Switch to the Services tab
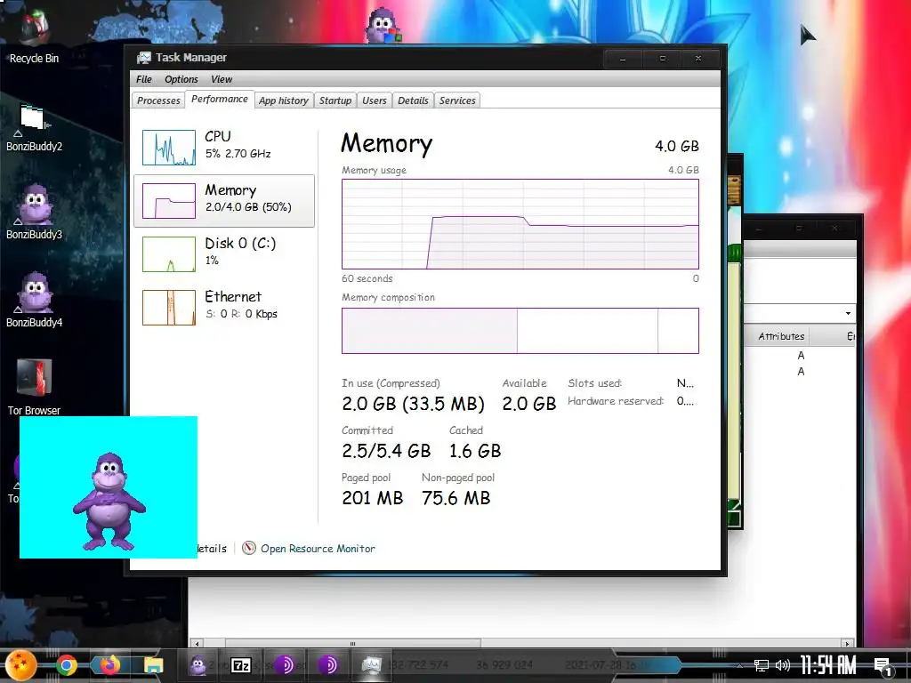The height and width of the screenshot is (683, 911). point(457,100)
